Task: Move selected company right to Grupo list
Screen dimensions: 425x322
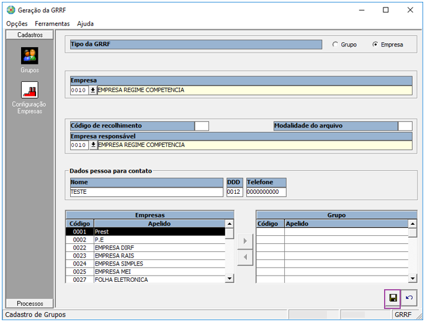Action: click(x=245, y=240)
